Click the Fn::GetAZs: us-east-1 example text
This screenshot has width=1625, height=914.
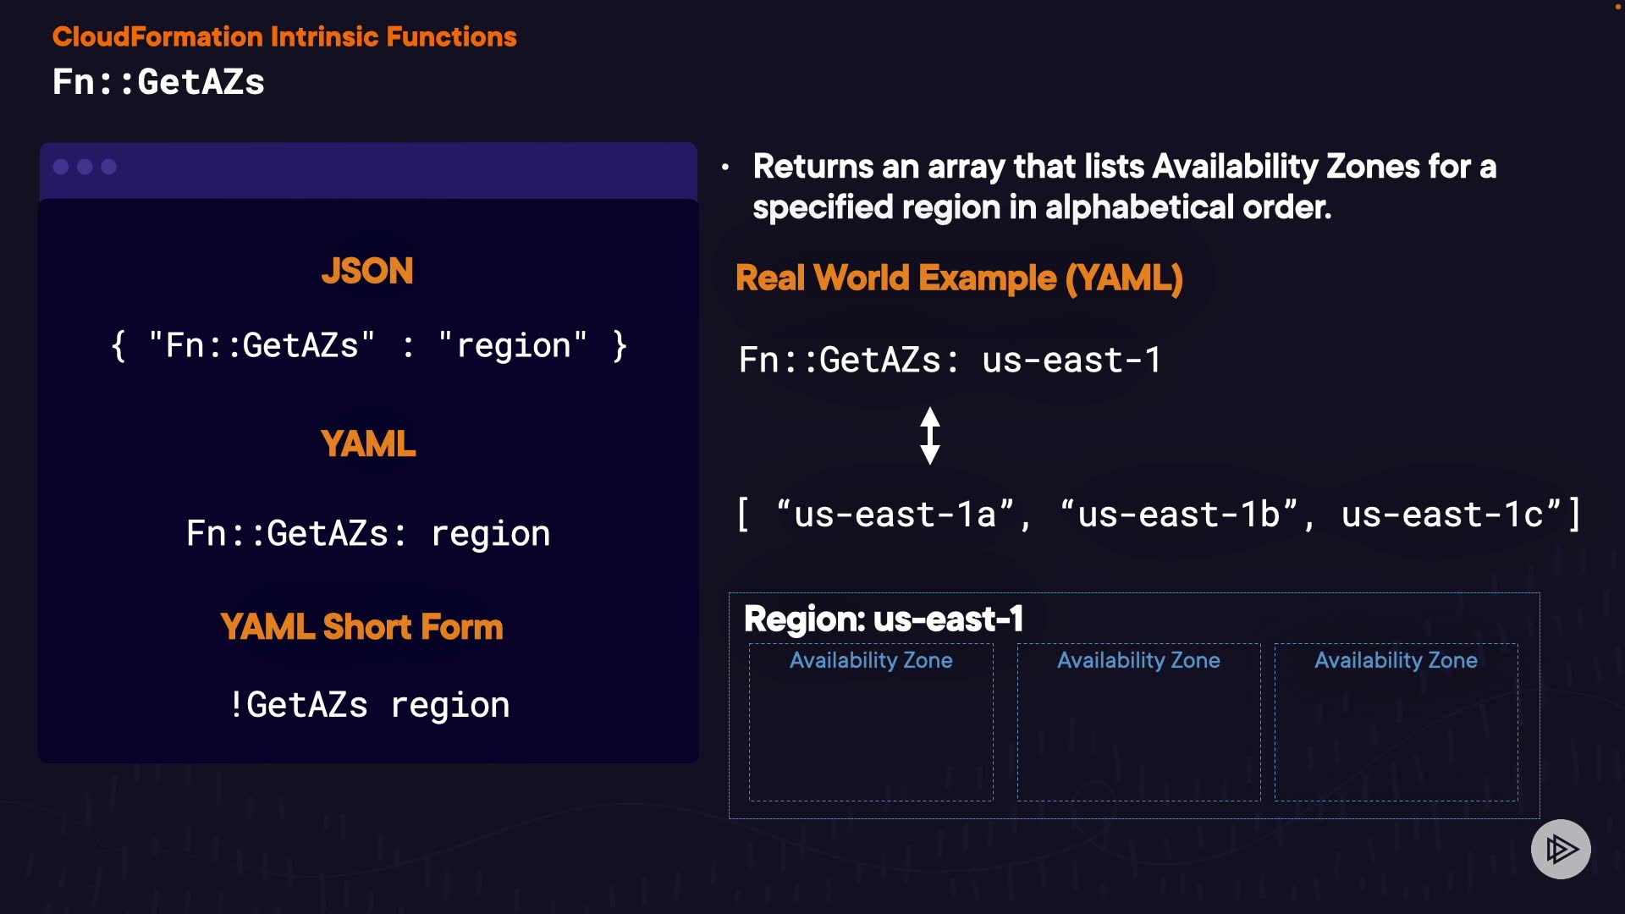click(x=950, y=361)
